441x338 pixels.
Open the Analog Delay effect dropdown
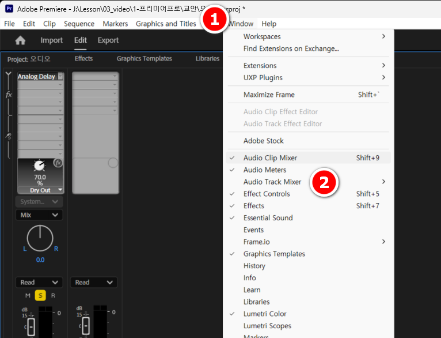(60, 76)
